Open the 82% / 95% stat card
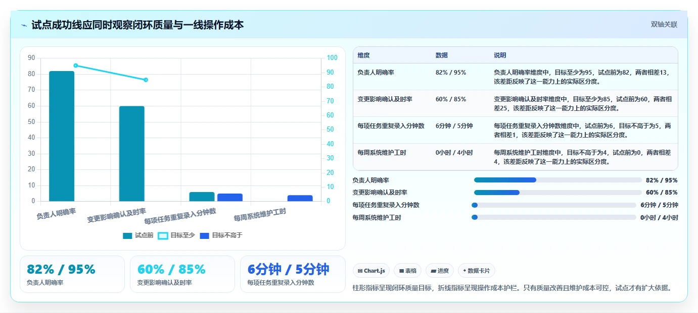Image resolution: width=698 pixels, height=313 pixels. click(x=72, y=274)
